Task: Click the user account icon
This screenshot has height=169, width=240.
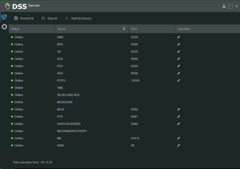Action: (224, 6)
